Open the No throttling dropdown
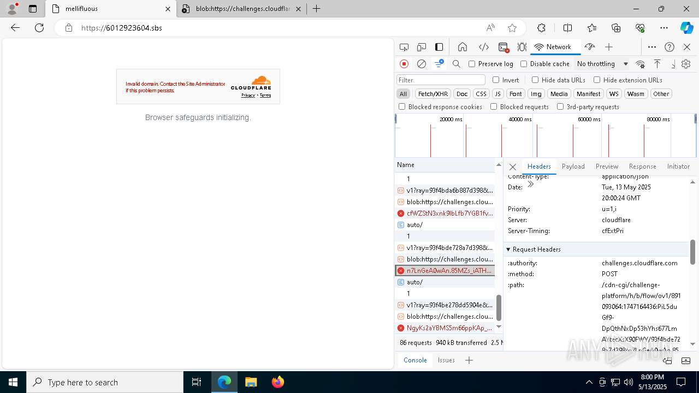The width and height of the screenshot is (699, 393). (602, 64)
